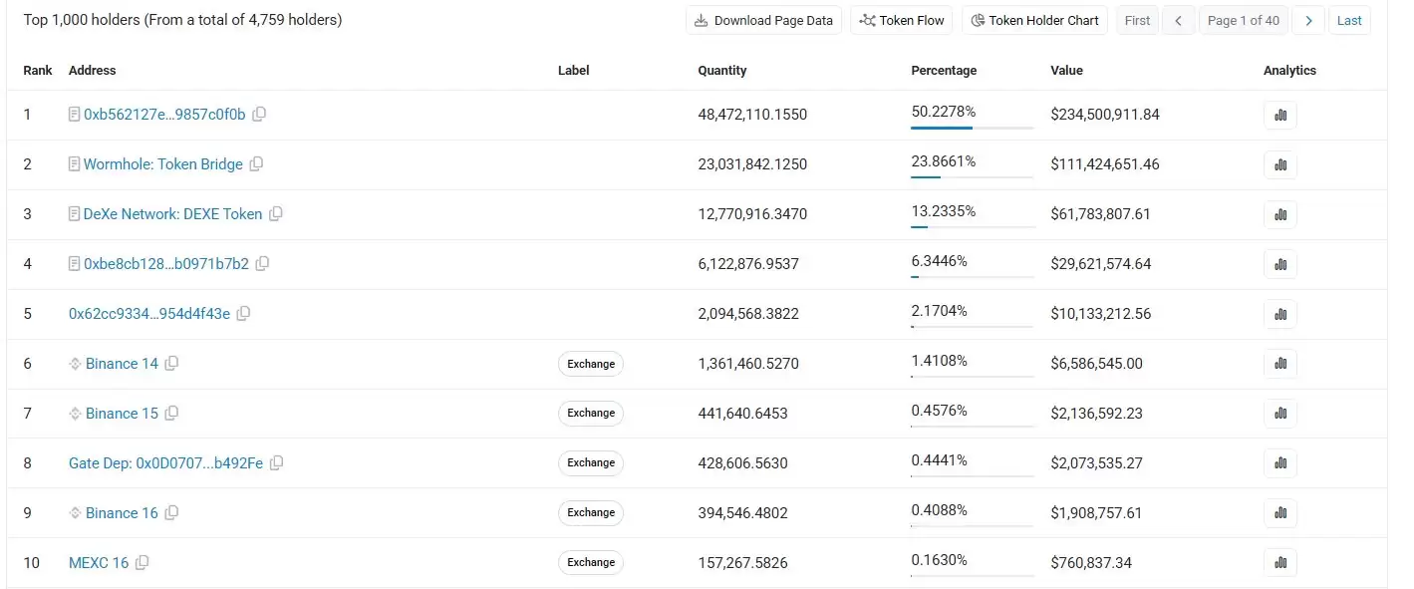
Task: Go to previous page arrow
Action: point(1180,20)
